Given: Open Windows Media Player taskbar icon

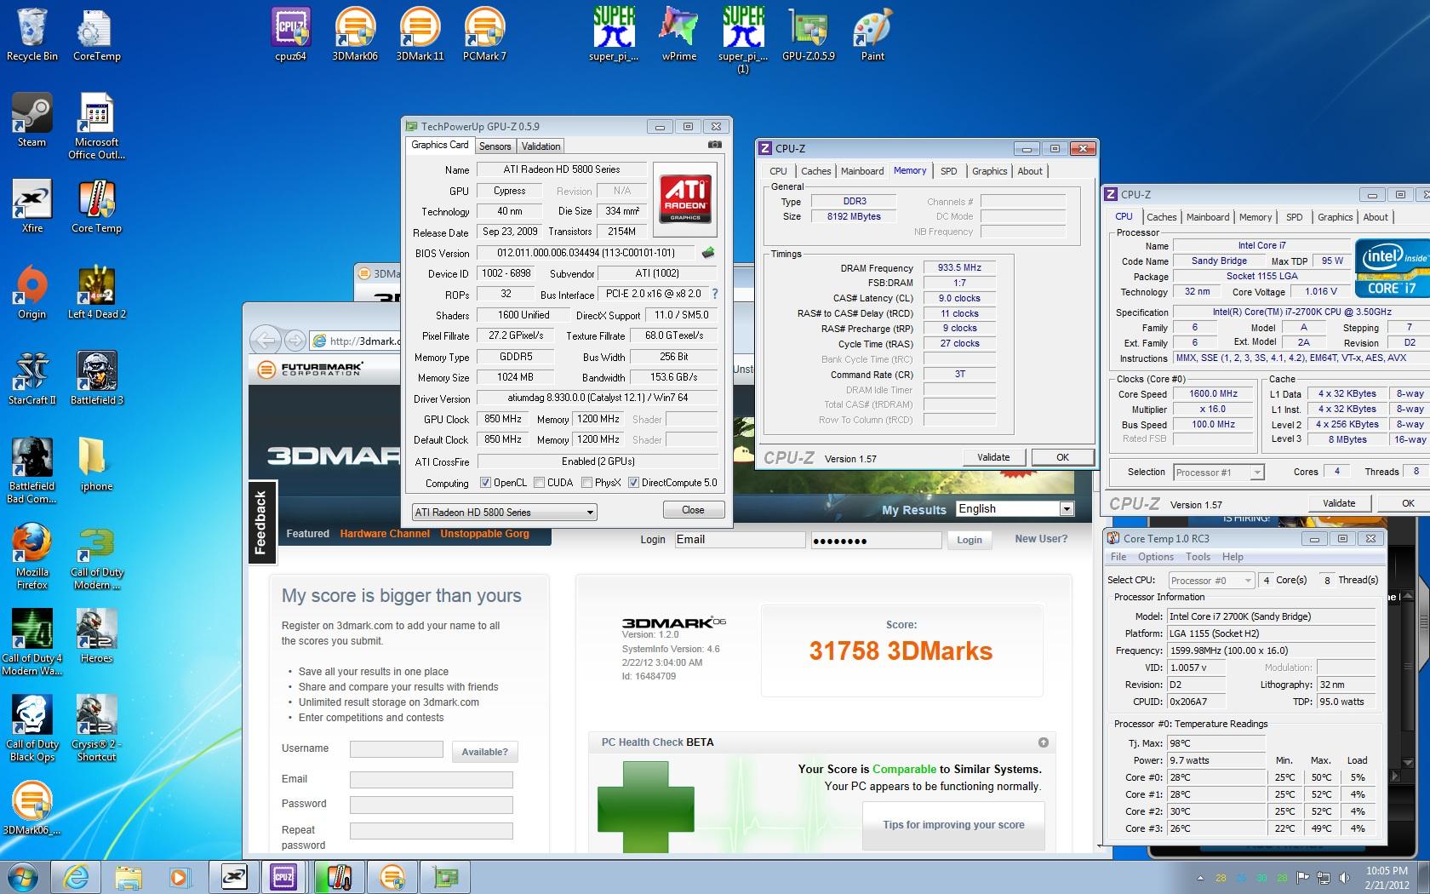Looking at the screenshot, I should 179,877.
